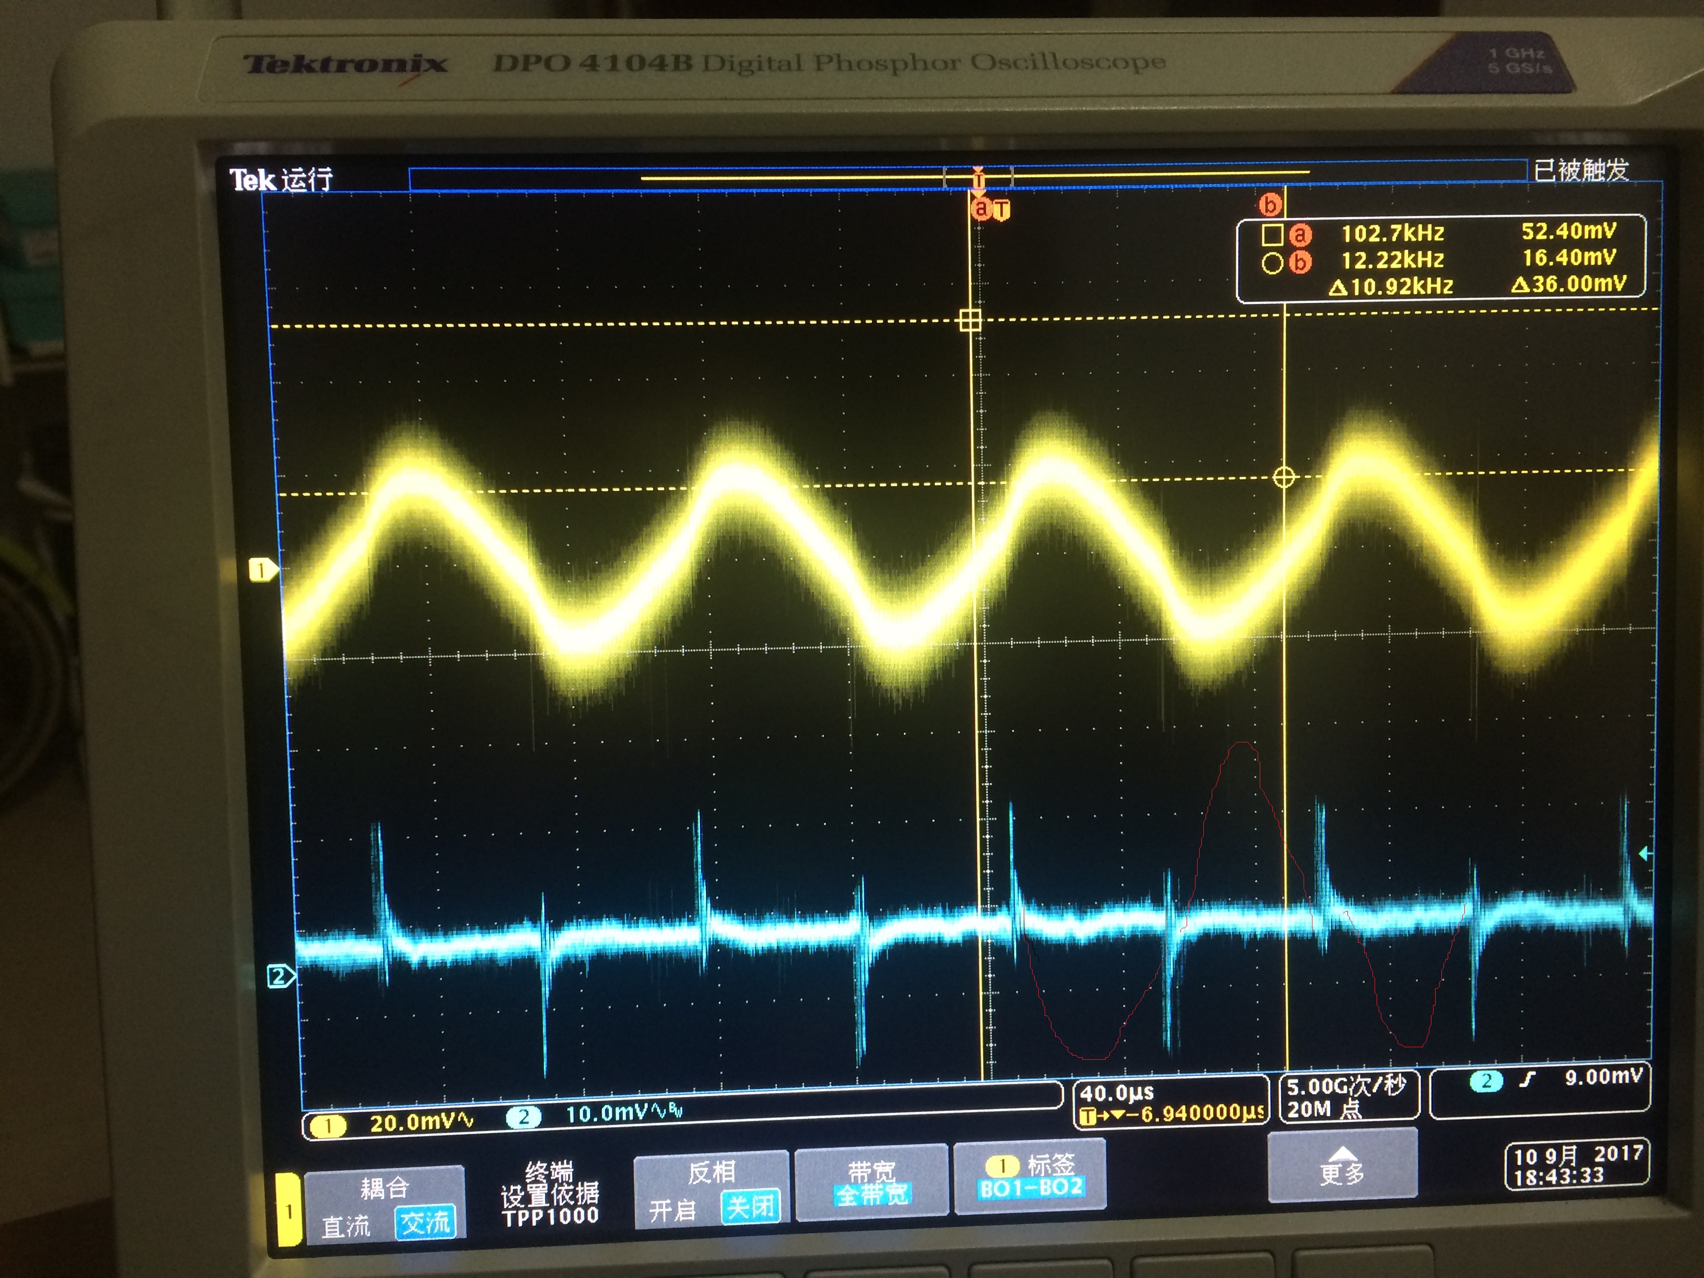Open the 带宽 bandwidth menu
Viewport: 1704px width, 1278px height.
871,1182
